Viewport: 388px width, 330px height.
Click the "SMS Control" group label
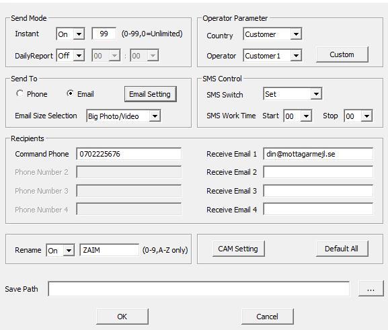point(222,79)
